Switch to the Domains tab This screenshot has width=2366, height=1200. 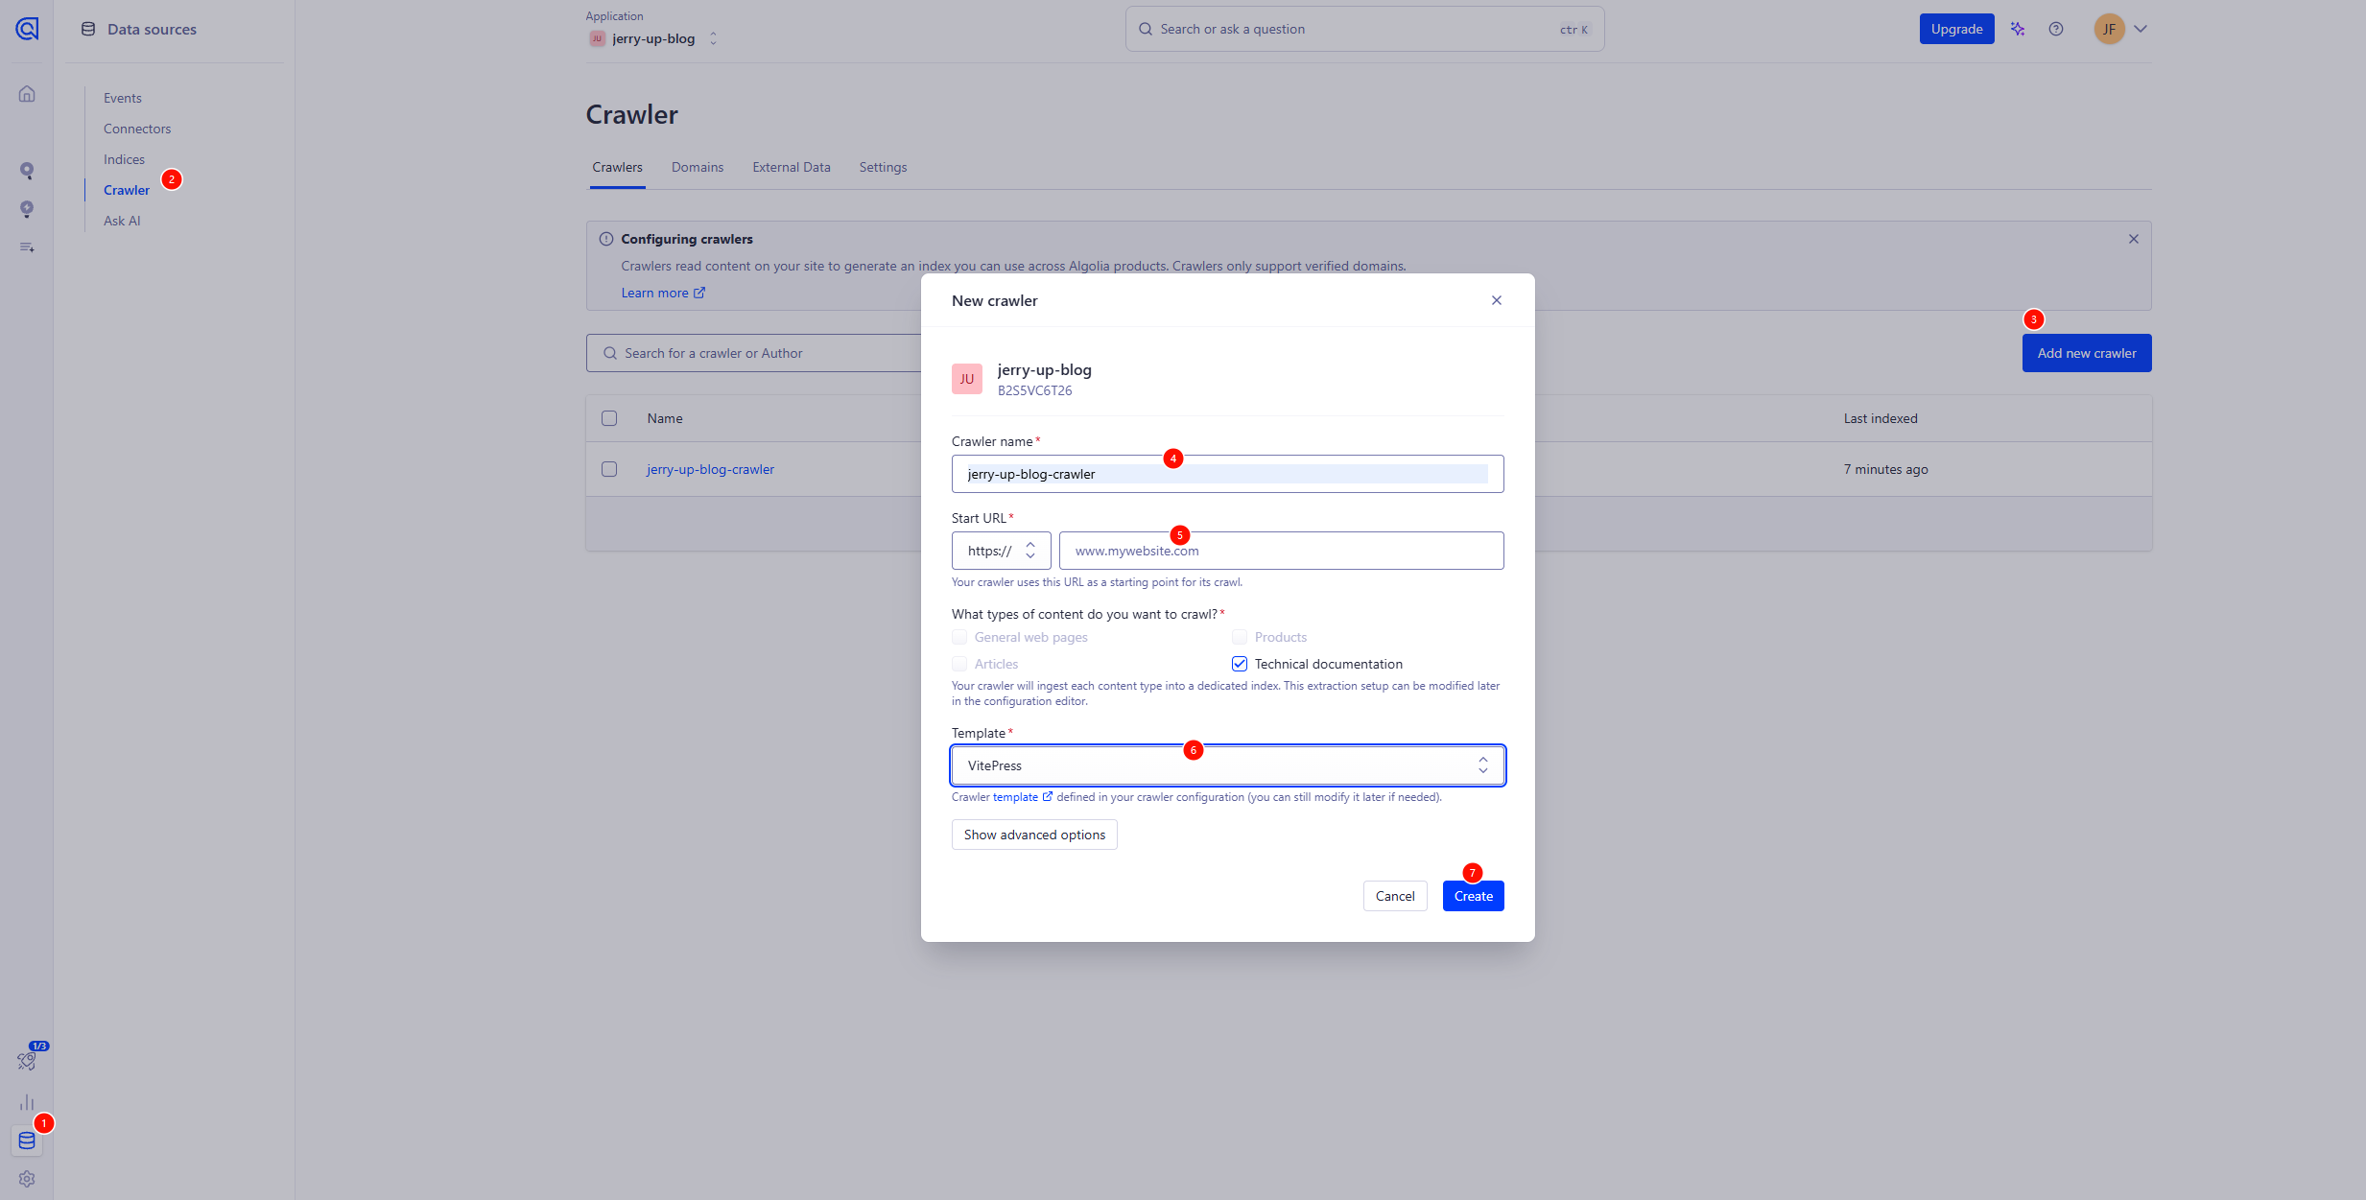point(698,167)
